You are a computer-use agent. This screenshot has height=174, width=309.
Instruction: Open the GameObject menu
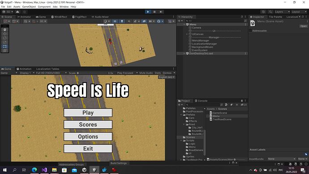pos(29,7)
